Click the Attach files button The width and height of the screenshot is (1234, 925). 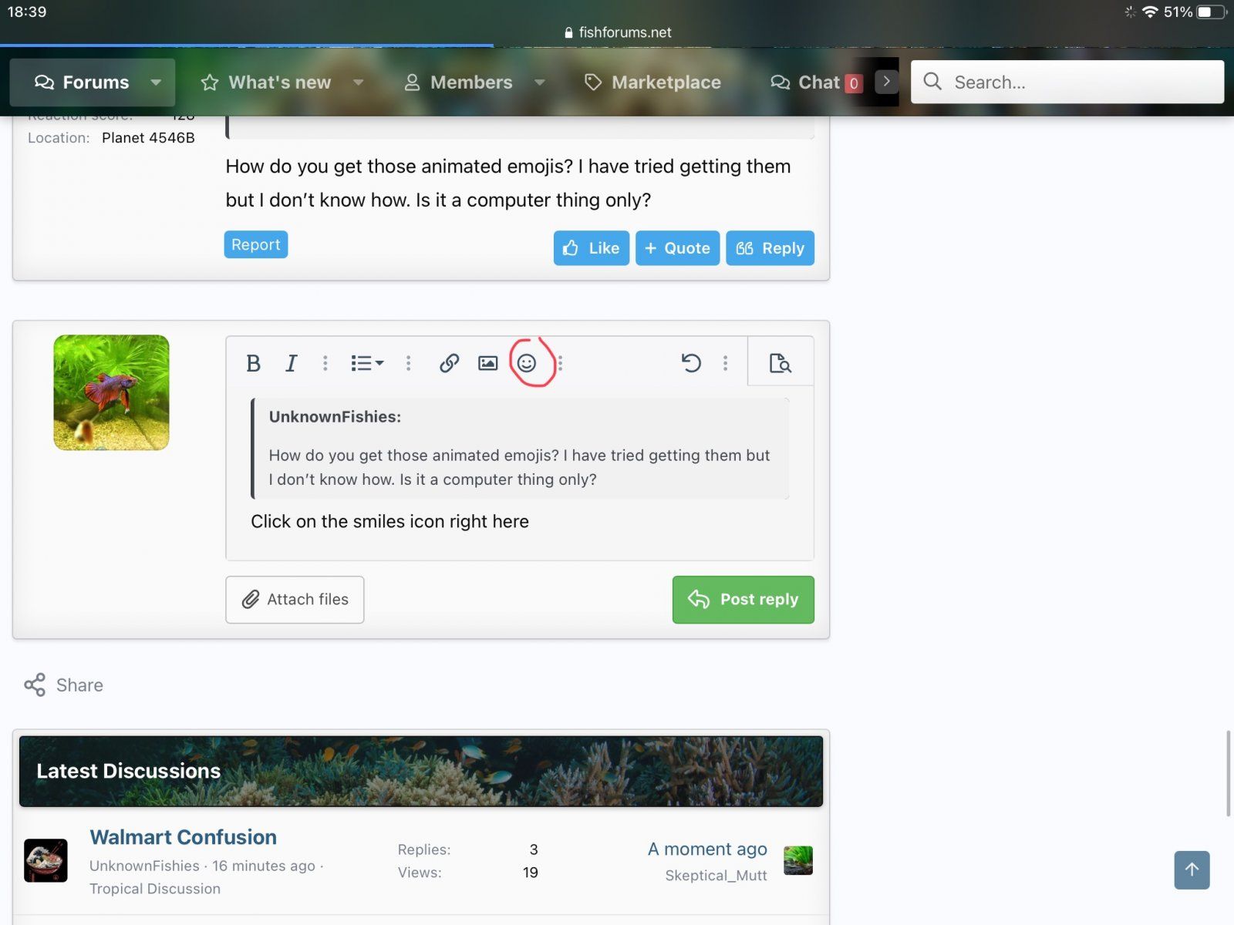tap(295, 600)
